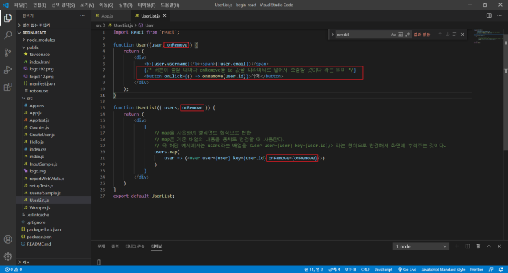Switch to the Output panel tab
508x273 pixels.
pos(115,246)
